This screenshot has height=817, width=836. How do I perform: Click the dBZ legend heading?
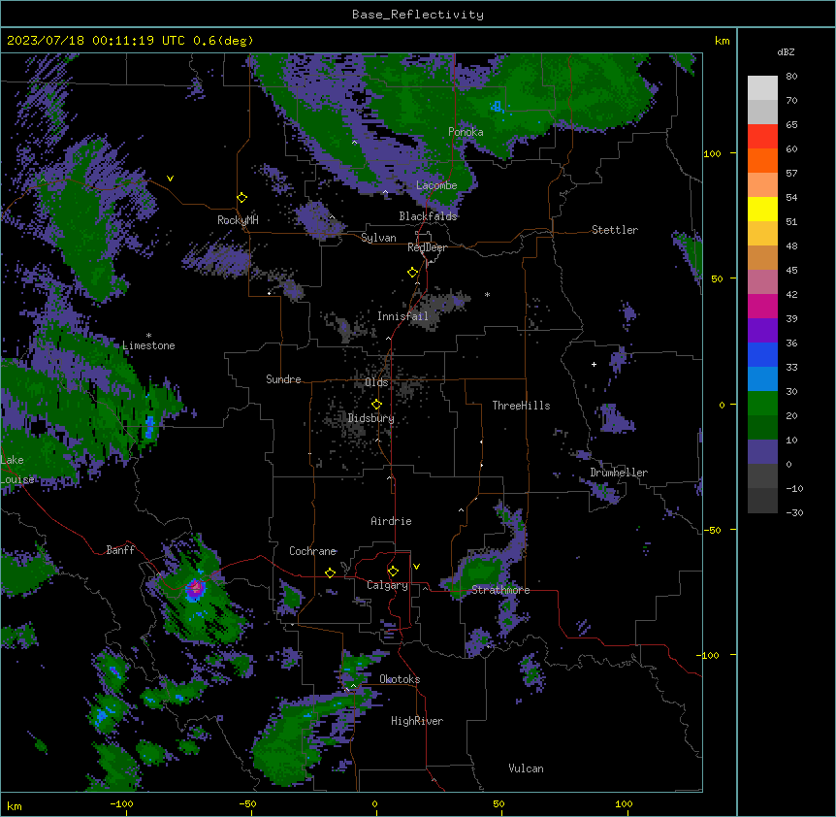786,52
